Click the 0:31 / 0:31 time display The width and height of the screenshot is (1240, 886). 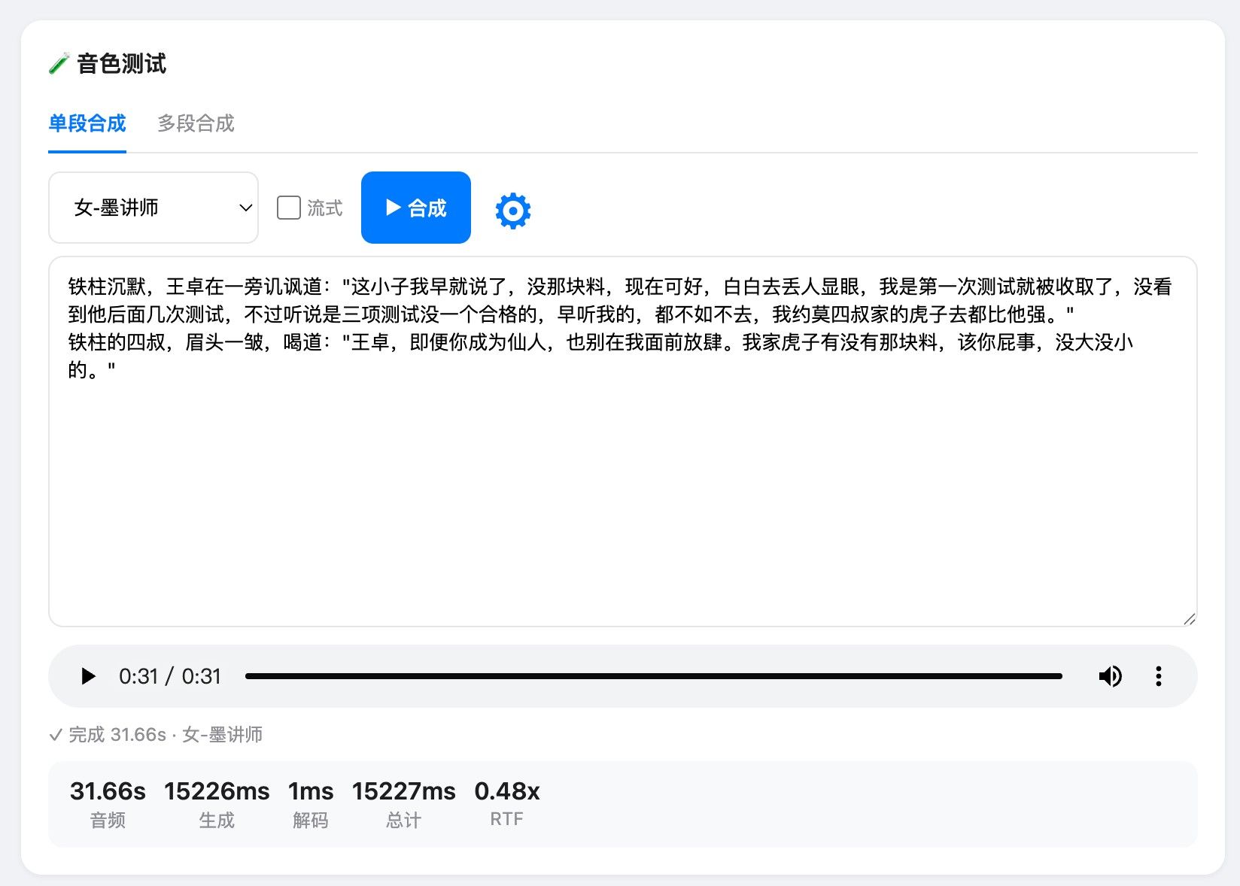(170, 676)
